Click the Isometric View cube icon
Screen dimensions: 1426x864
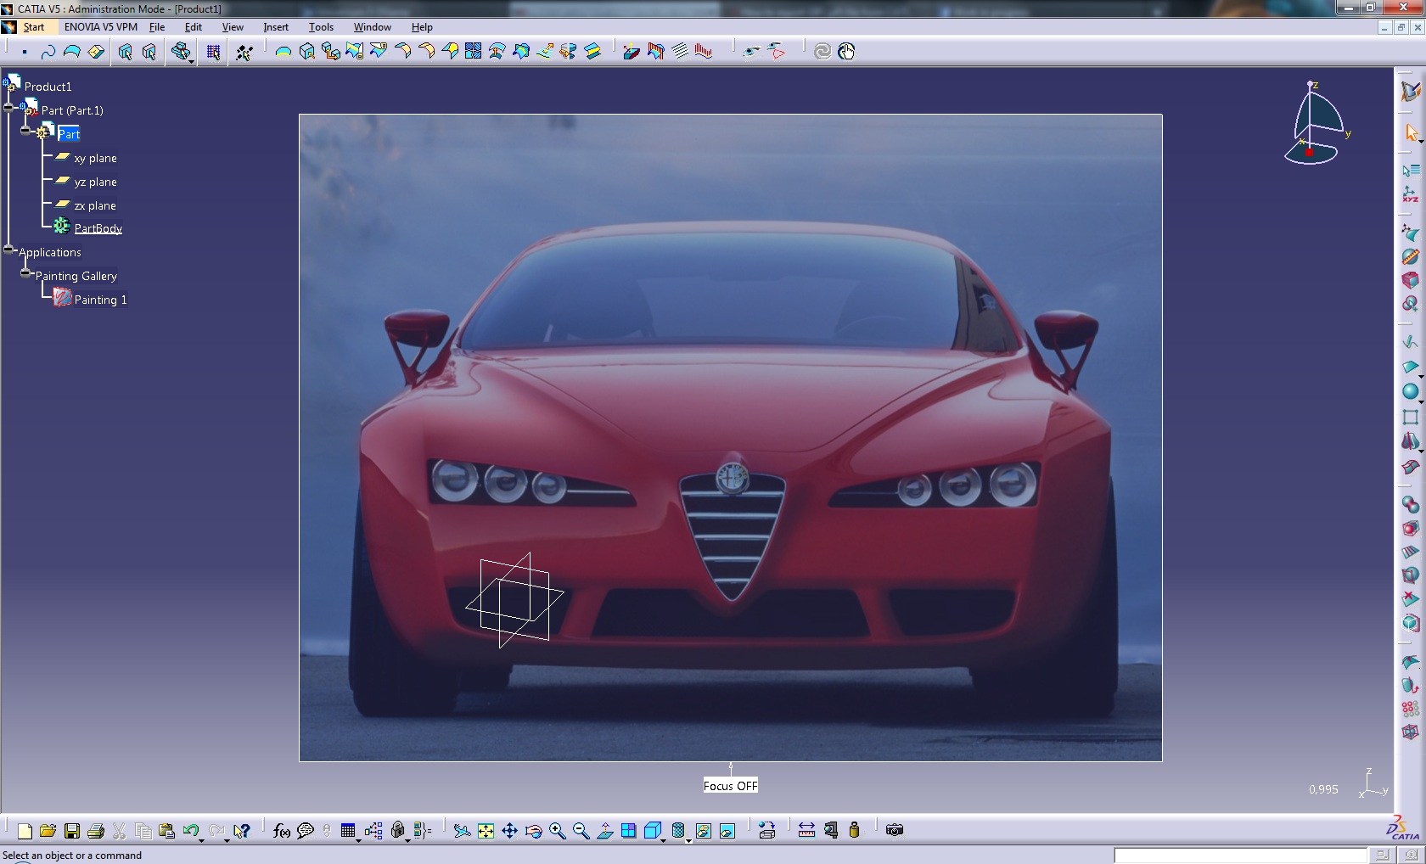pos(652,831)
